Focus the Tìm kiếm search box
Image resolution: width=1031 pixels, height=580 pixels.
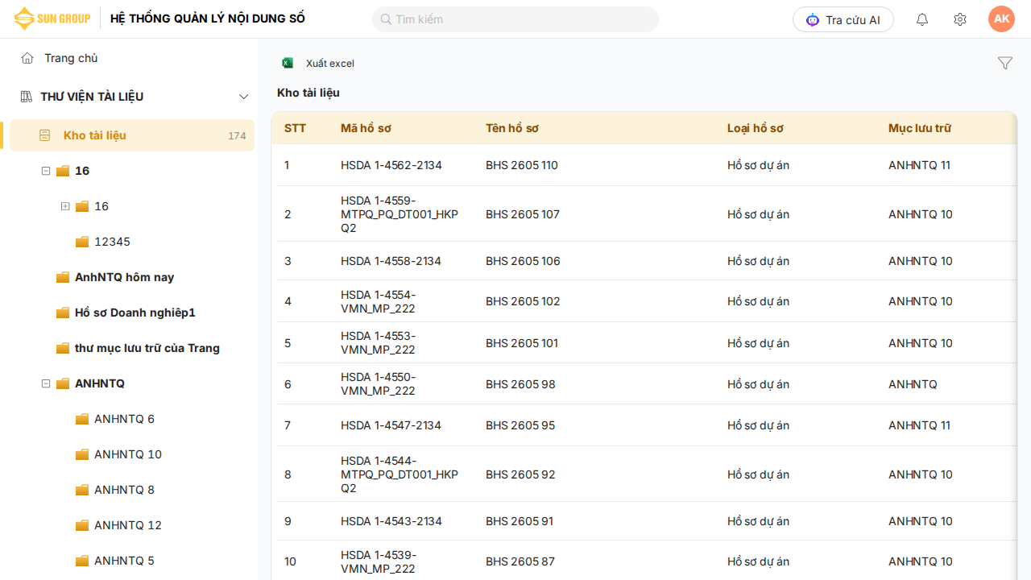click(515, 19)
